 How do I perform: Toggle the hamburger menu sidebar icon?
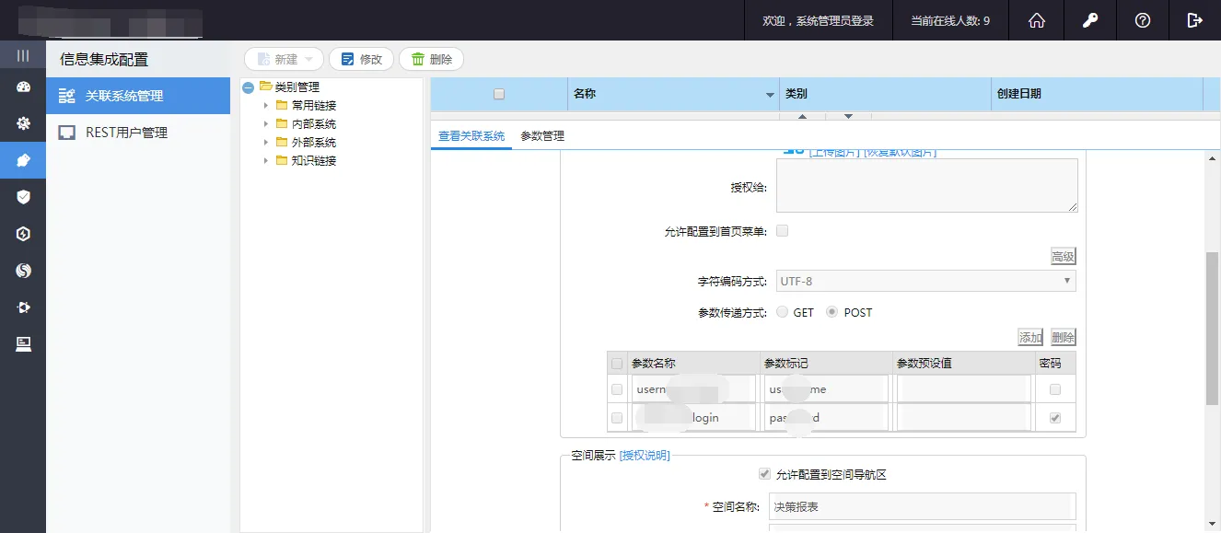tap(23, 56)
